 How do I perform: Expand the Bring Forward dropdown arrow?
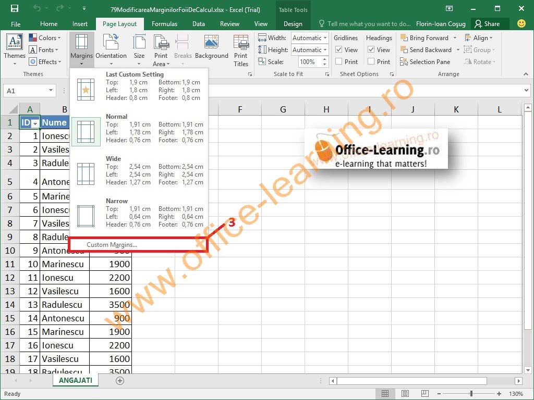(x=455, y=37)
